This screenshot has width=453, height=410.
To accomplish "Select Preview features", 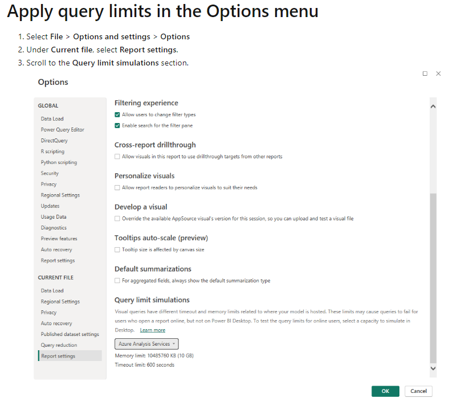I will (x=59, y=239).
